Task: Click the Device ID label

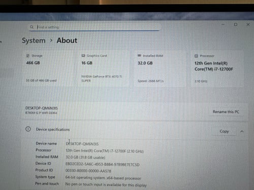Action: [43, 163]
